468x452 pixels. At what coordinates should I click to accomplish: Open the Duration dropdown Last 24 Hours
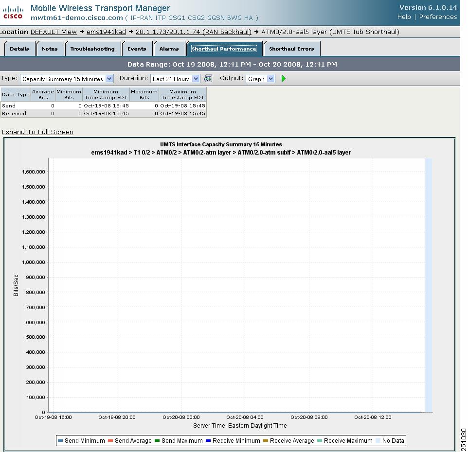coord(175,79)
